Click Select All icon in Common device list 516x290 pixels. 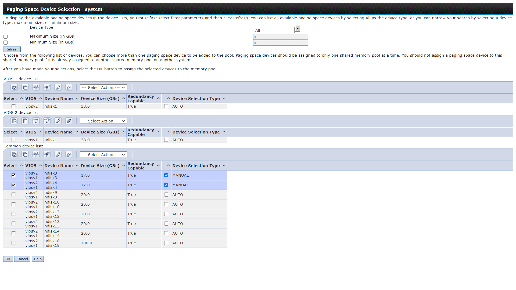14,154
